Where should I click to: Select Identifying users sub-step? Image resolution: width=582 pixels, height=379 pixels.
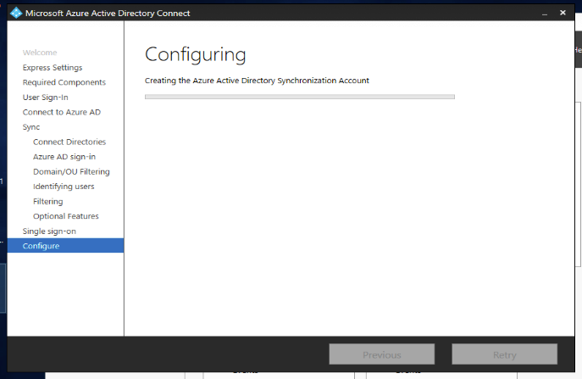coord(64,187)
